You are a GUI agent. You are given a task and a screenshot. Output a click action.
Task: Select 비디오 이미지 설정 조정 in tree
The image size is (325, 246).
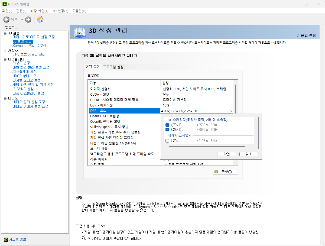coord(30,106)
